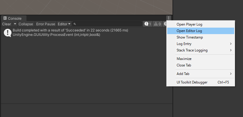
Task: Choose Open Player Log
Action: pyautogui.click(x=201, y=24)
